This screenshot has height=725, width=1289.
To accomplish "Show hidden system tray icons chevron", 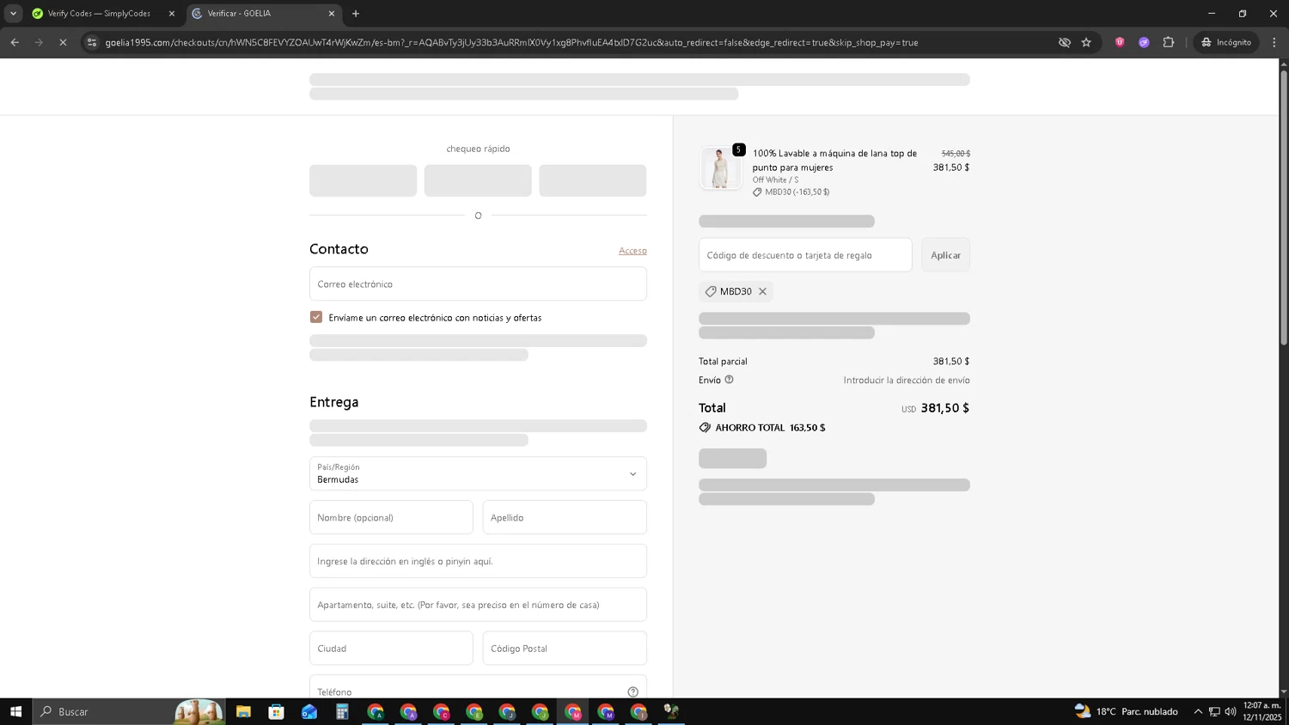I will (x=1198, y=711).
